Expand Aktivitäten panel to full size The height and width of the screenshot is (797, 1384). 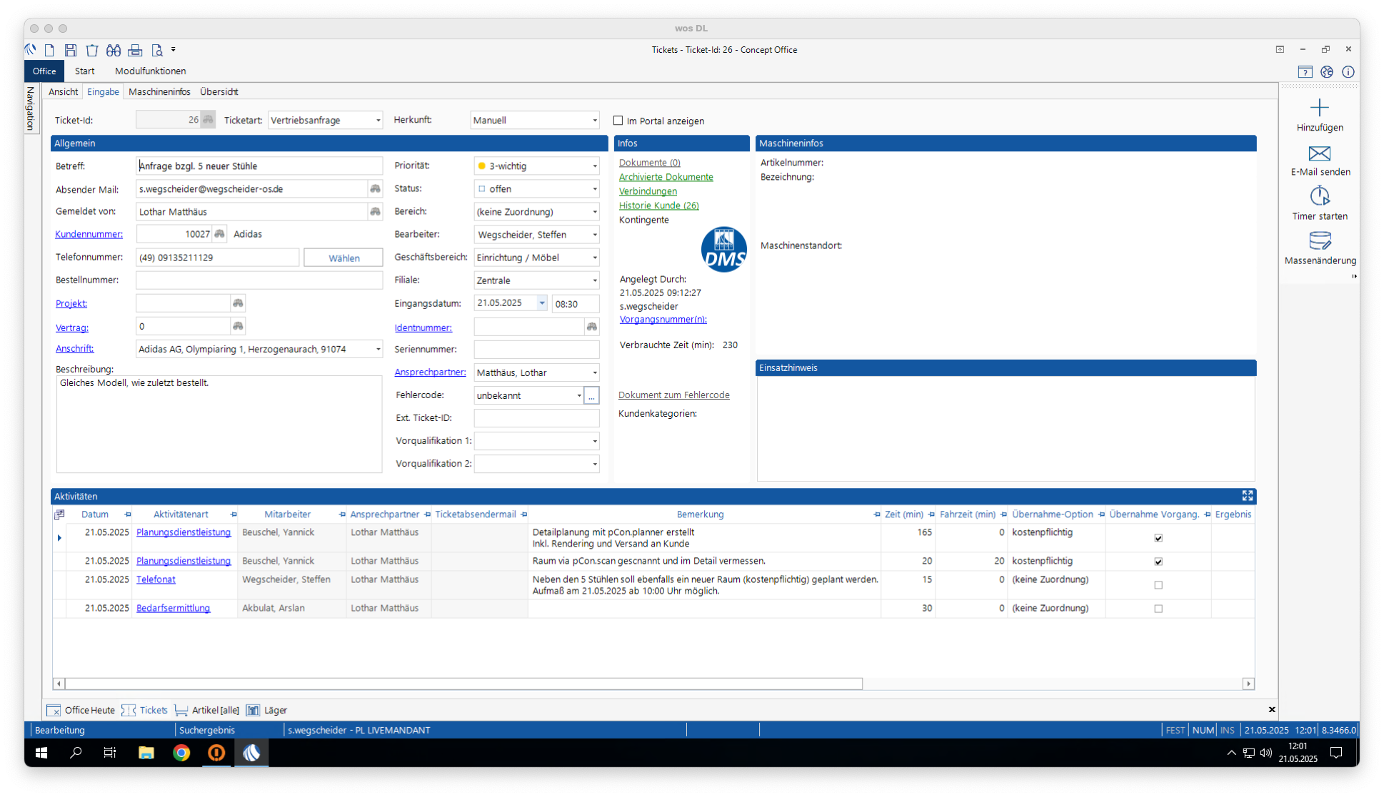(1247, 496)
